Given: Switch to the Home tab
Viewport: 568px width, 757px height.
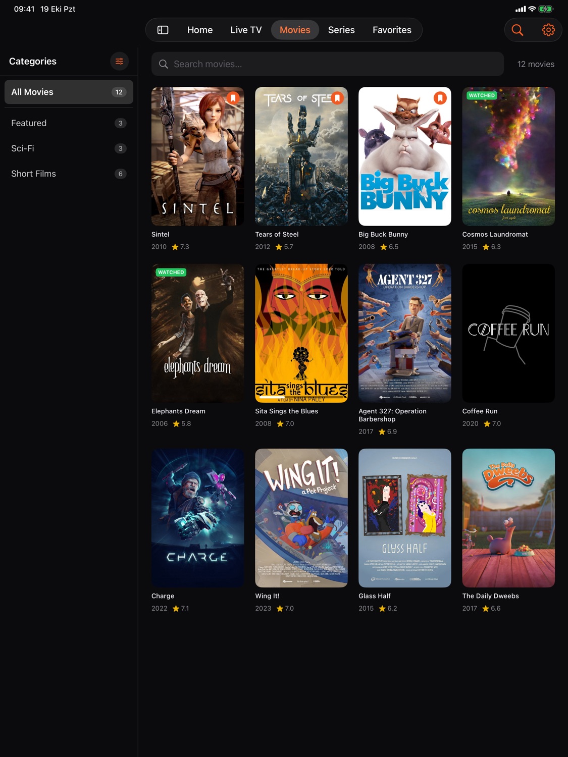Looking at the screenshot, I should pos(200,30).
